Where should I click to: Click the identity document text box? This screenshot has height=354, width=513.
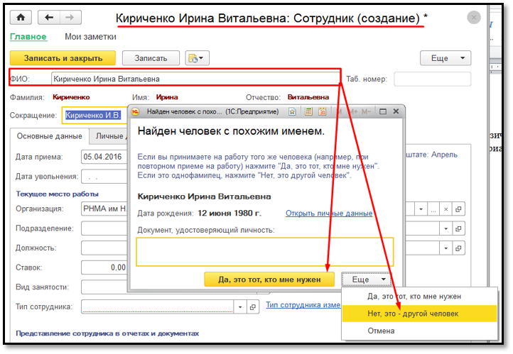[265, 252]
